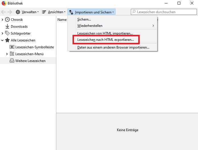Choose Sichern... from the menu
Image resolution: width=198 pixels, height=150 pixels.
click(84, 19)
